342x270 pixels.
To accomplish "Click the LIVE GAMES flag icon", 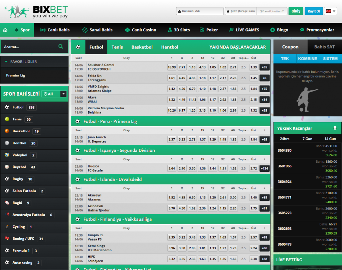I will pos(231,30).
